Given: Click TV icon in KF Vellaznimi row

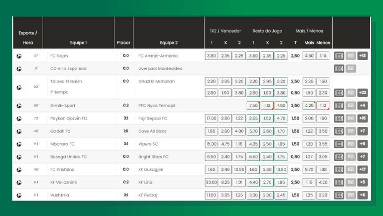Looking at the screenshot, I should [351, 182].
